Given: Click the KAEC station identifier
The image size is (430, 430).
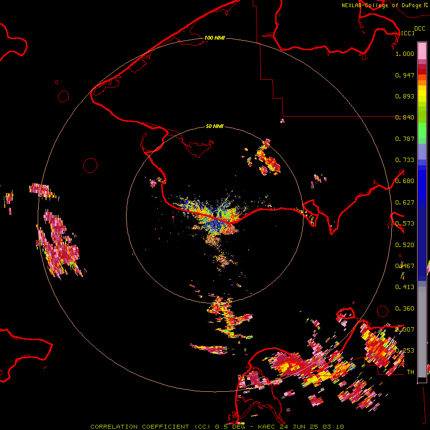Looking at the screenshot, I should click(267, 427).
